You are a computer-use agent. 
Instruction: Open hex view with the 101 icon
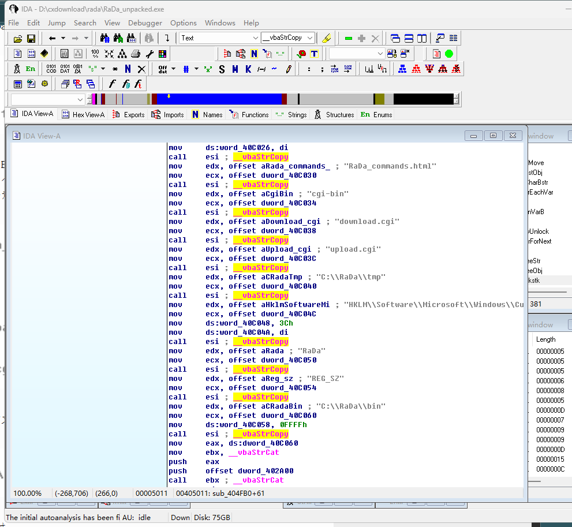31,54
